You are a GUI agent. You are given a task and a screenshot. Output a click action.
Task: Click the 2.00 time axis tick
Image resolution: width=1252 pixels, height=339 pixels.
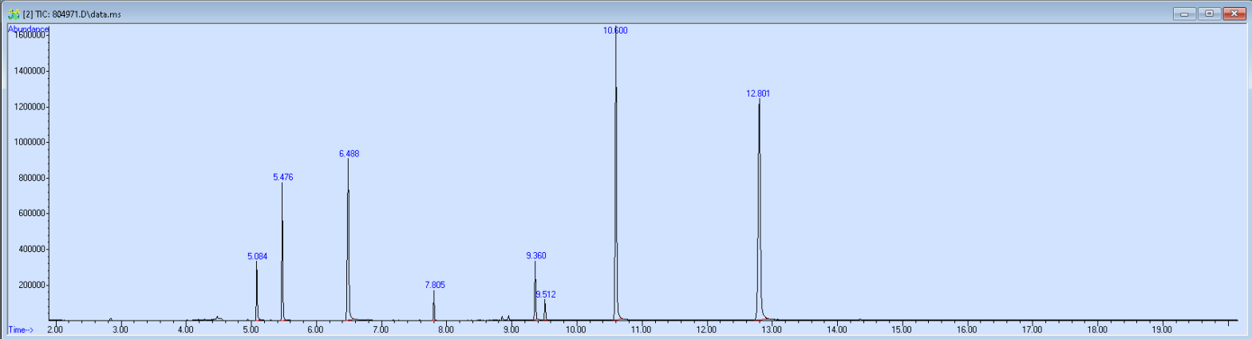coord(54,329)
